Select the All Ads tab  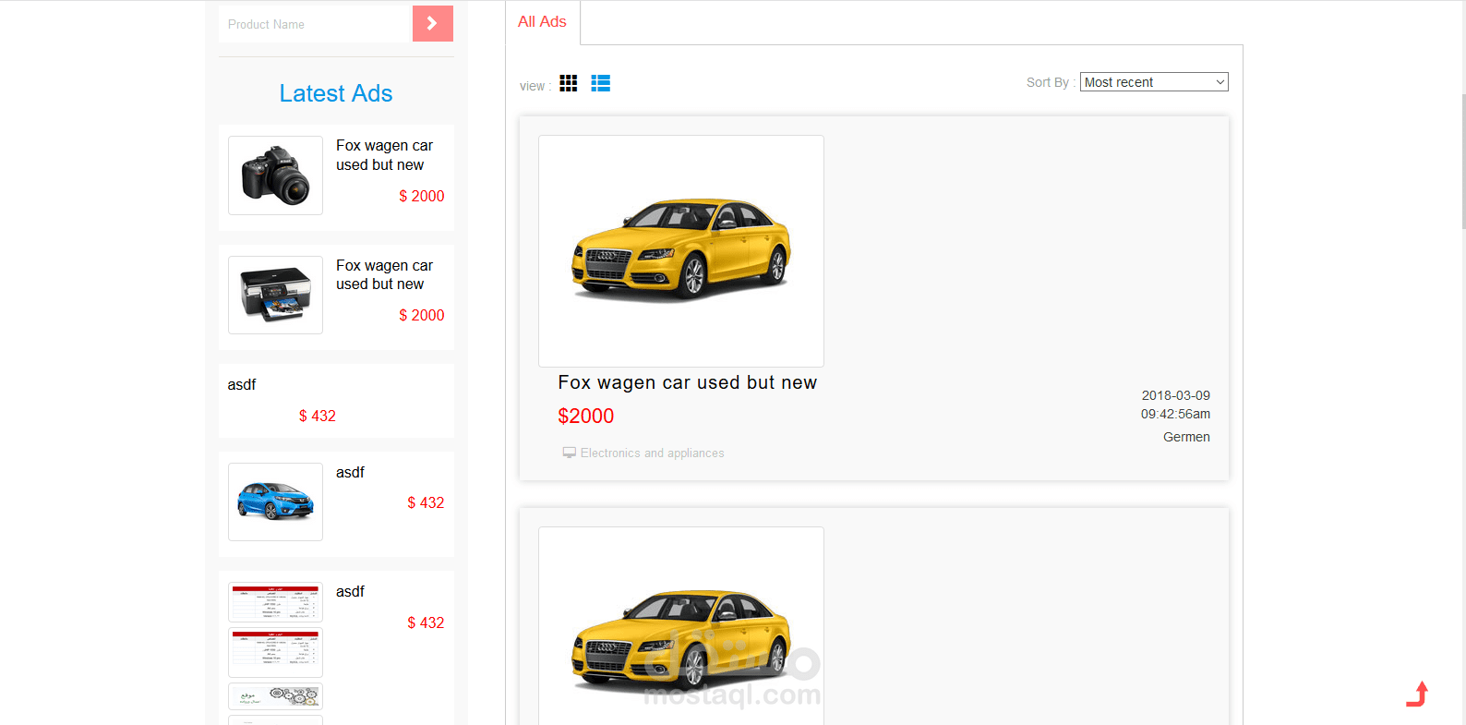click(x=542, y=22)
